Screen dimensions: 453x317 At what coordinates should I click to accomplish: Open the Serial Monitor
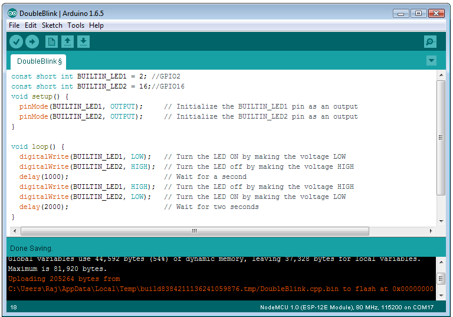coord(430,42)
